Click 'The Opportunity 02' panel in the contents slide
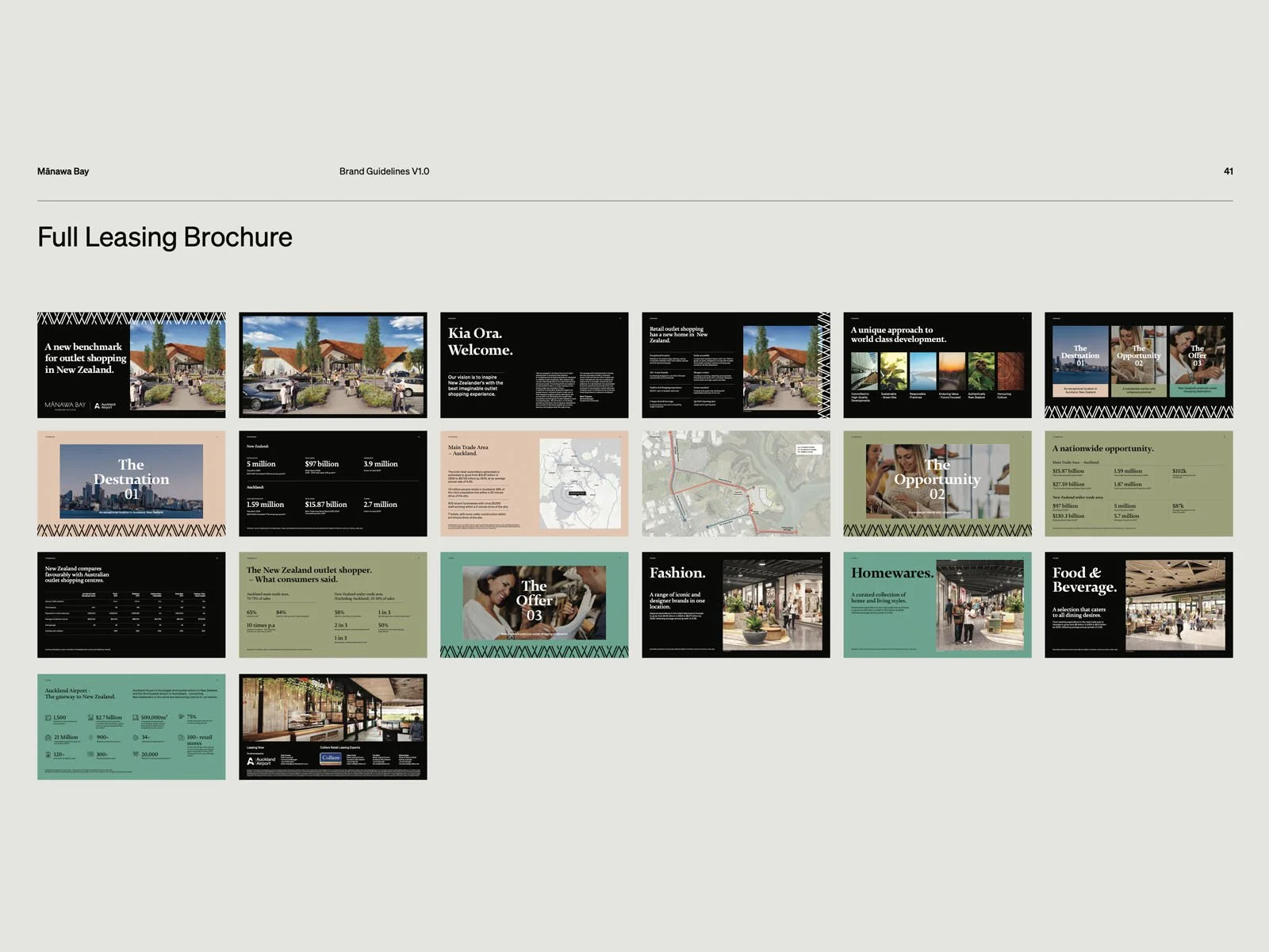Screen dimensions: 1269x952 [x=1139, y=361]
